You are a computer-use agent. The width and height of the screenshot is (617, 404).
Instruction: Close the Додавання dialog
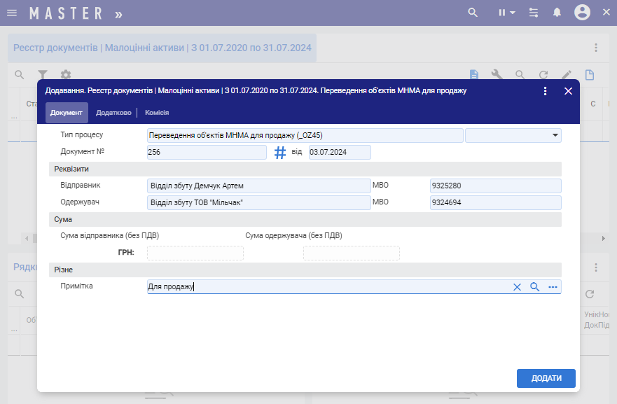click(x=568, y=91)
